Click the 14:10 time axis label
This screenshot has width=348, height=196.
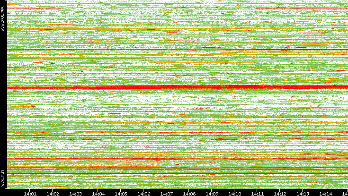click(x=234, y=194)
